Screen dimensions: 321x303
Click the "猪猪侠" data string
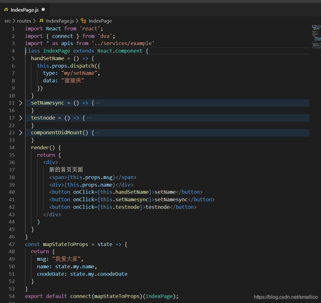tap(73, 80)
